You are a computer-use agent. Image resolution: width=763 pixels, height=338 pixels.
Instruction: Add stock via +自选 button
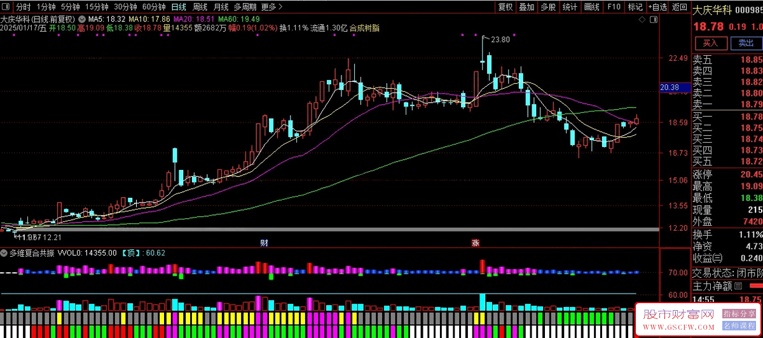pyautogui.click(x=657, y=7)
